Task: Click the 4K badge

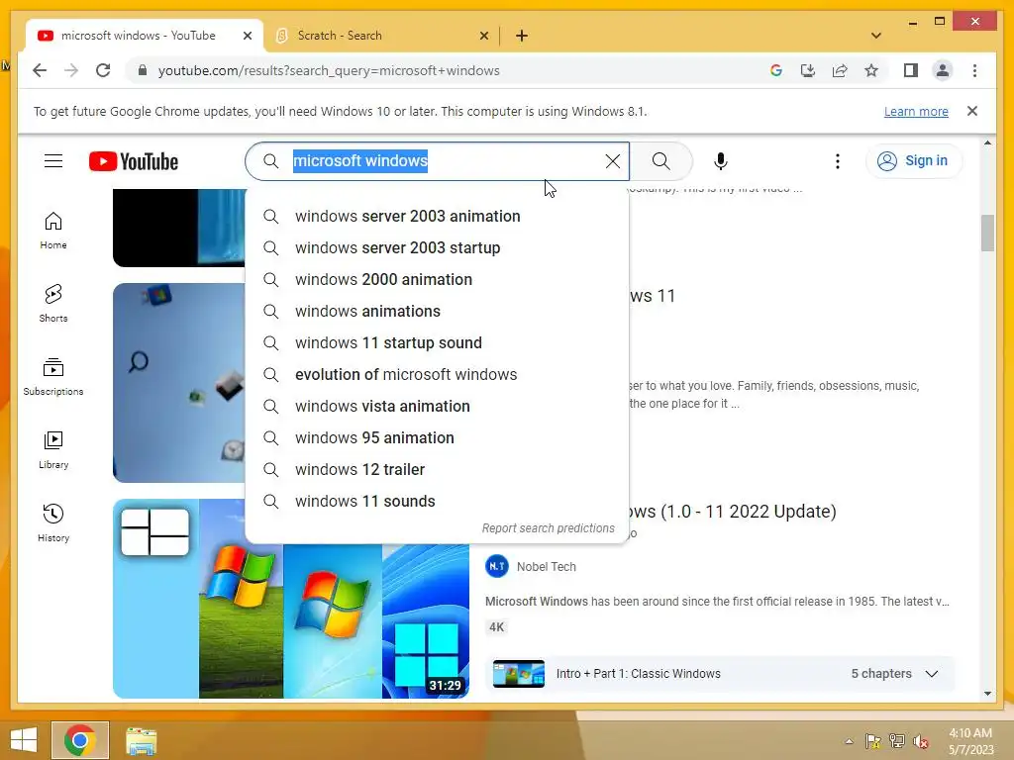Action: (497, 626)
